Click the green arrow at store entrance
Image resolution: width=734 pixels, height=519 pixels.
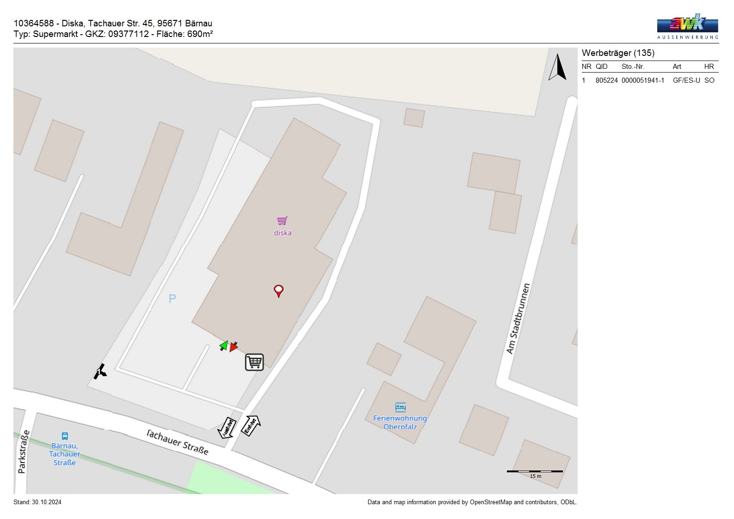pos(224,346)
